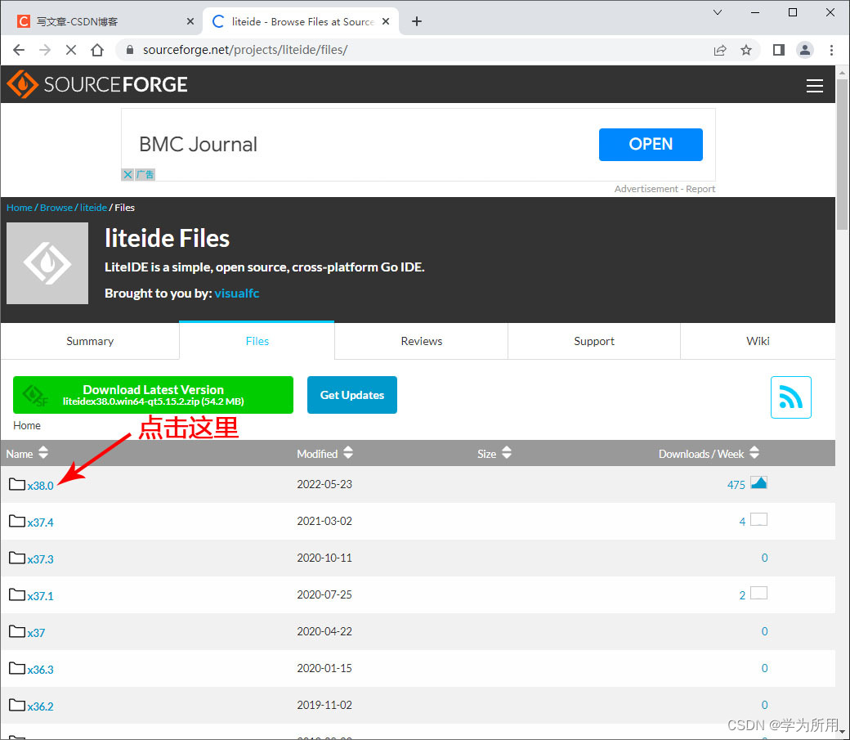850x740 pixels.
Task: Switch to the Summary tab
Action: [x=90, y=341]
